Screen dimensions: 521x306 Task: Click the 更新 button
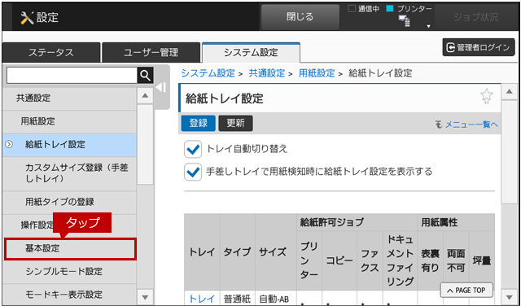pos(235,123)
